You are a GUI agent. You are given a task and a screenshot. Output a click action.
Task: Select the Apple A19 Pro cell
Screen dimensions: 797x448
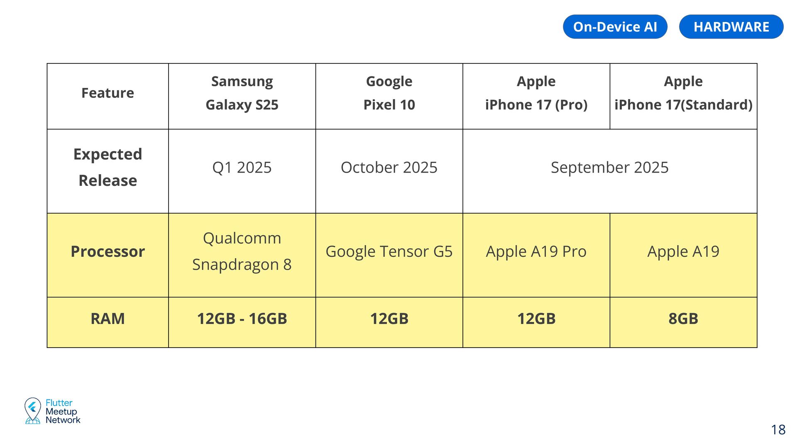[x=536, y=252]
